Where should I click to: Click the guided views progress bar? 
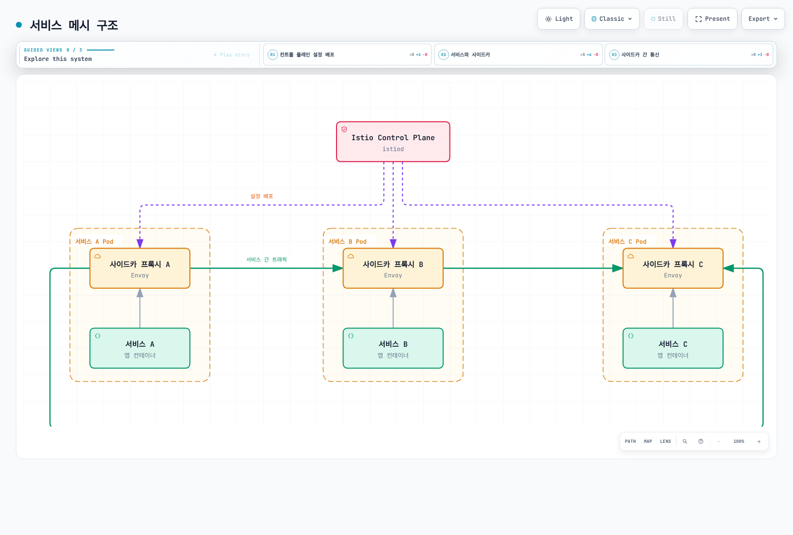click(101, 50)
